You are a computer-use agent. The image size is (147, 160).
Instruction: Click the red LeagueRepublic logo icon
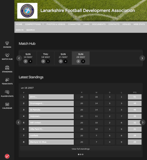coord(7,156)
